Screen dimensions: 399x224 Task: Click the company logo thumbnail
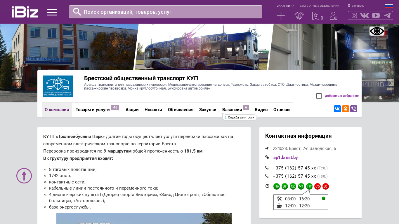(58, 86)
